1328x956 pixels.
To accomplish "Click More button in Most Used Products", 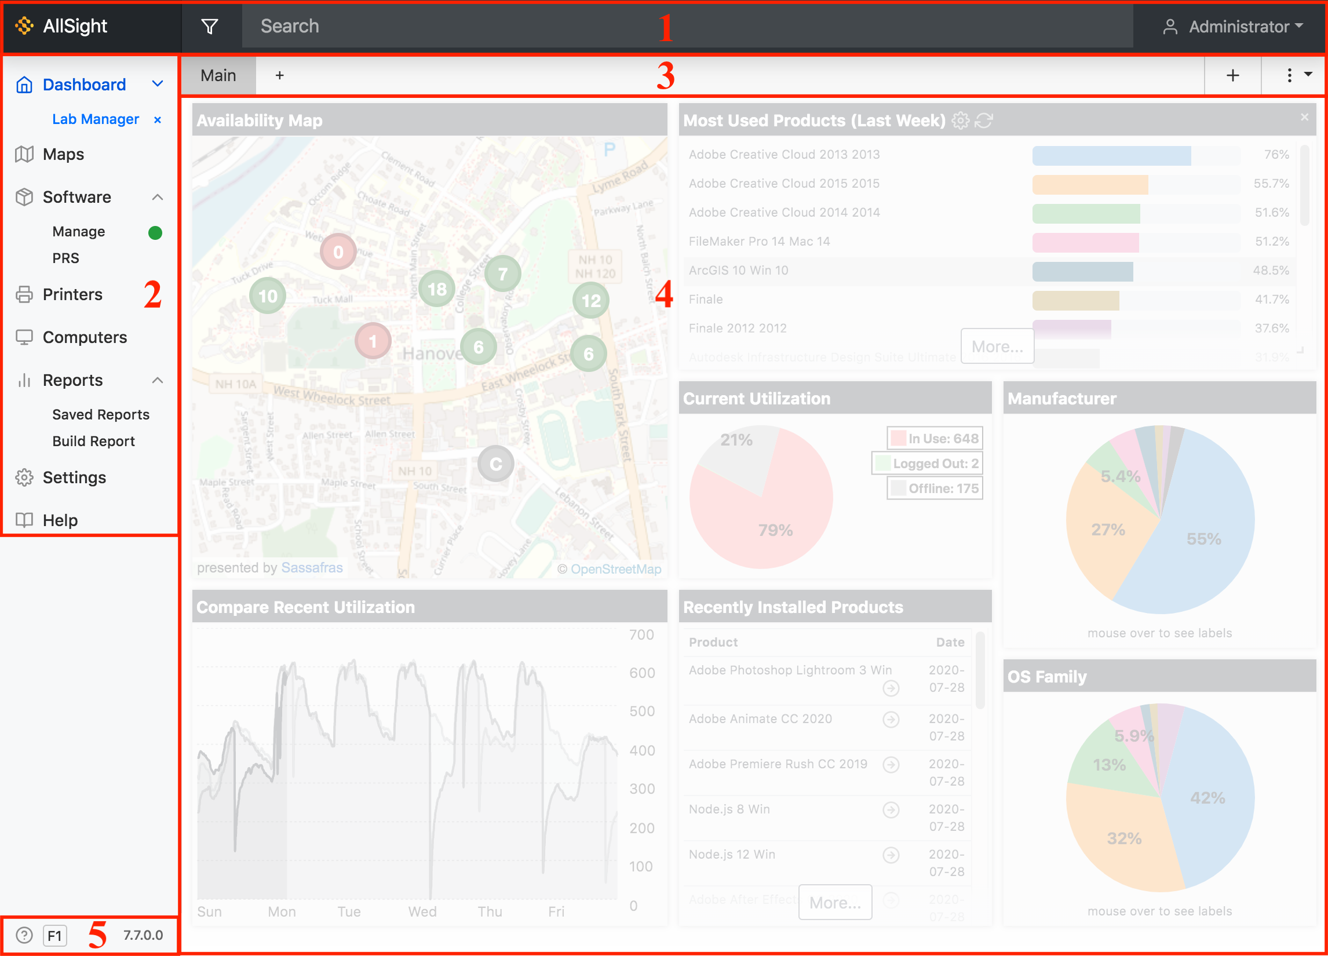I will coord(997,346).
